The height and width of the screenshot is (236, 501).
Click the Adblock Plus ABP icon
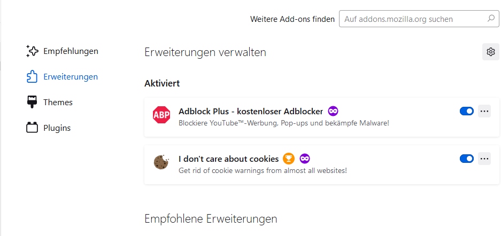pyautogui.click(x=161, y=115)
